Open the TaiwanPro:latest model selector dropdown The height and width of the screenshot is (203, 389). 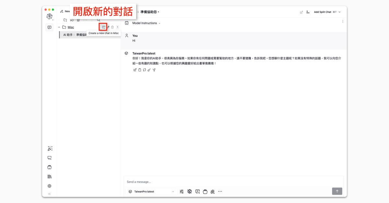tap(151, 191)
